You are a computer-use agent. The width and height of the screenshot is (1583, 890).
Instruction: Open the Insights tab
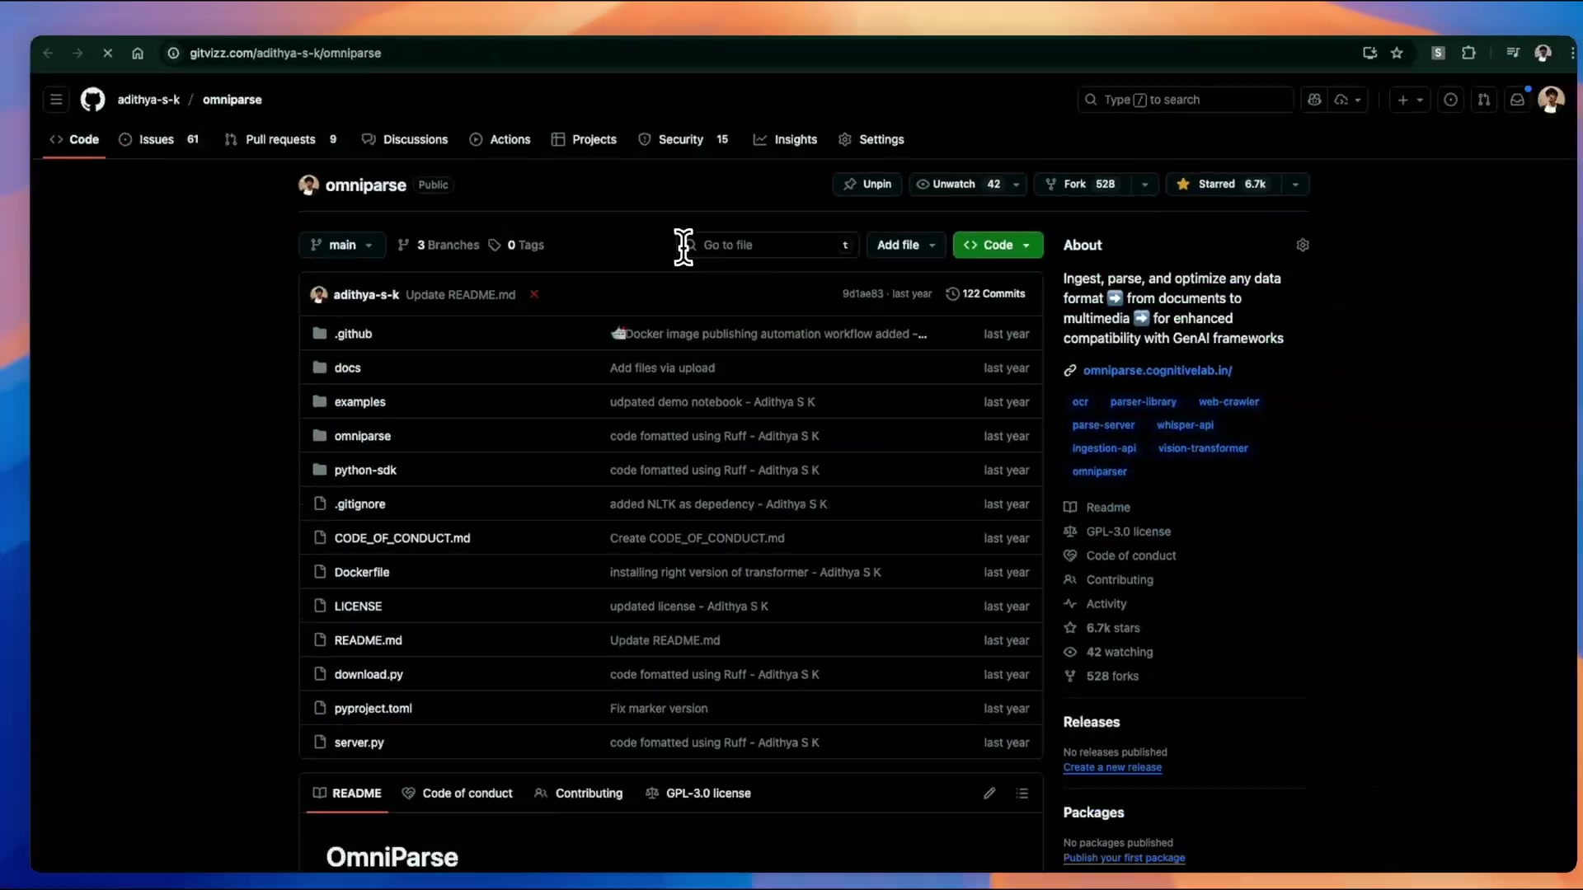(785, 139)
